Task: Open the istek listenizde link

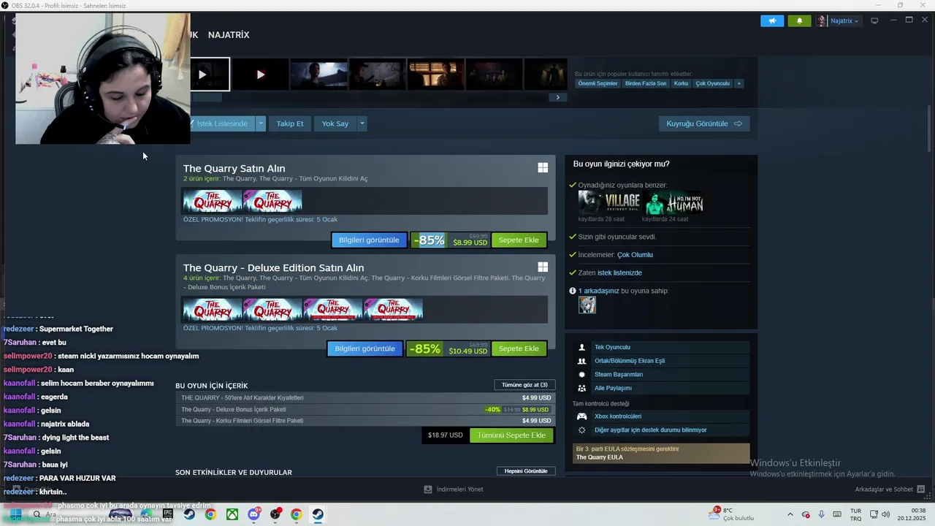Action: (x=619, y=272)
